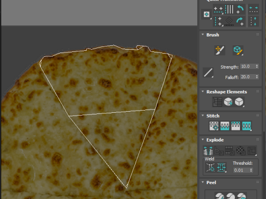Open the brush falloff type flyout
Screen dimensions: 266x199
click(208, 72)
